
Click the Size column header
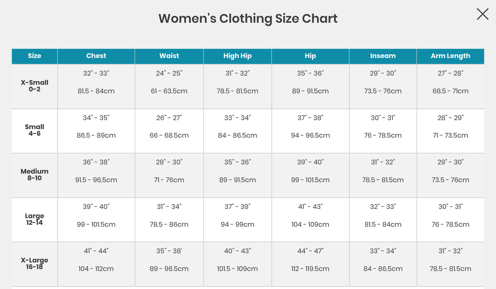pyautogui.click(x=34, y=56)
